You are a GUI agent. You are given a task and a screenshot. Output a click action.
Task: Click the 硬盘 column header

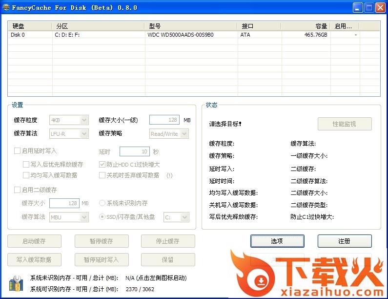tap(30, 26)
